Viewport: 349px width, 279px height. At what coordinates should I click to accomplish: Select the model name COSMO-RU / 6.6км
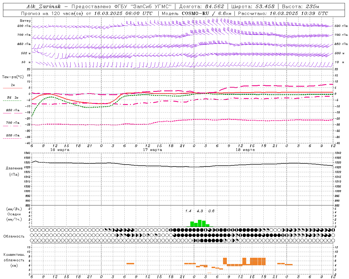207,13
